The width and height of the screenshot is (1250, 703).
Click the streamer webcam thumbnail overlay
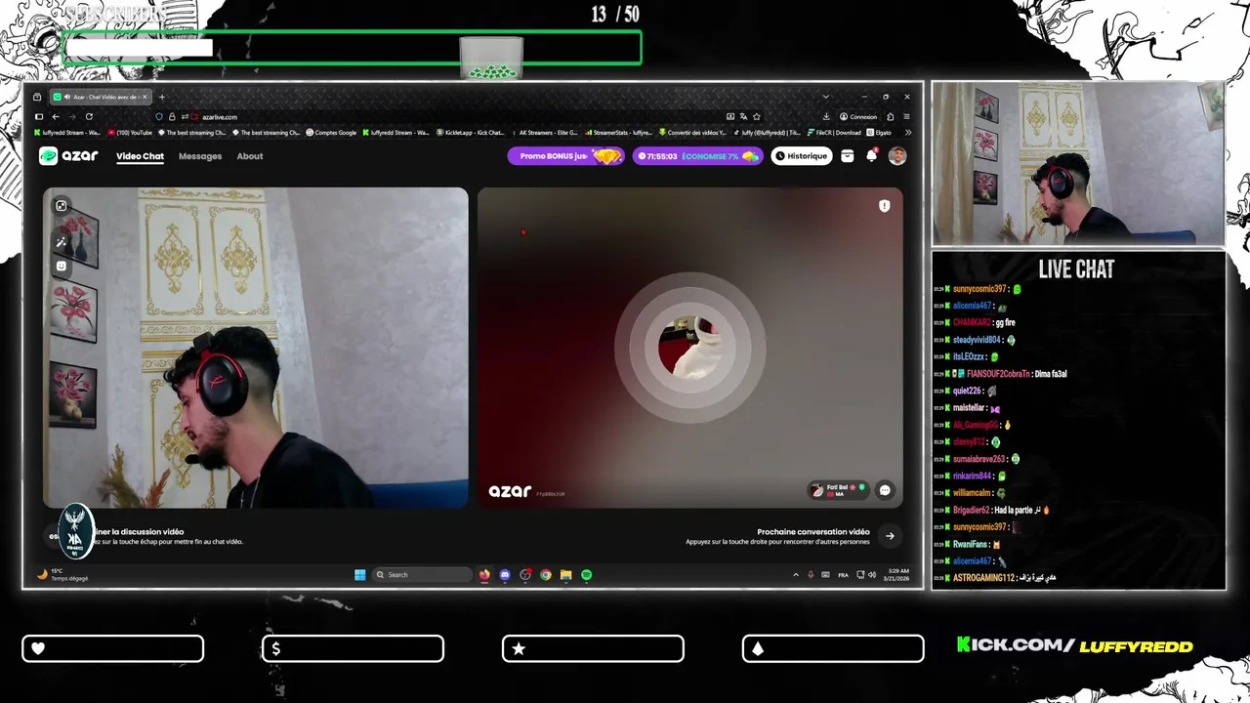click(x=1078, y=163)
